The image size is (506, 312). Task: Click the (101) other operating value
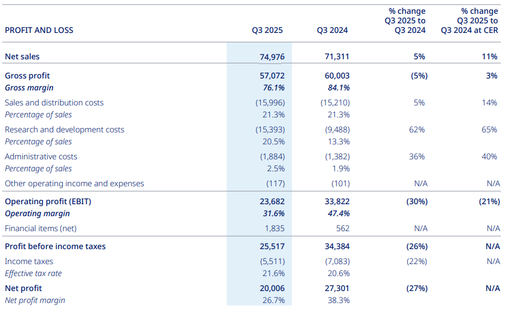tap(341, 183)
